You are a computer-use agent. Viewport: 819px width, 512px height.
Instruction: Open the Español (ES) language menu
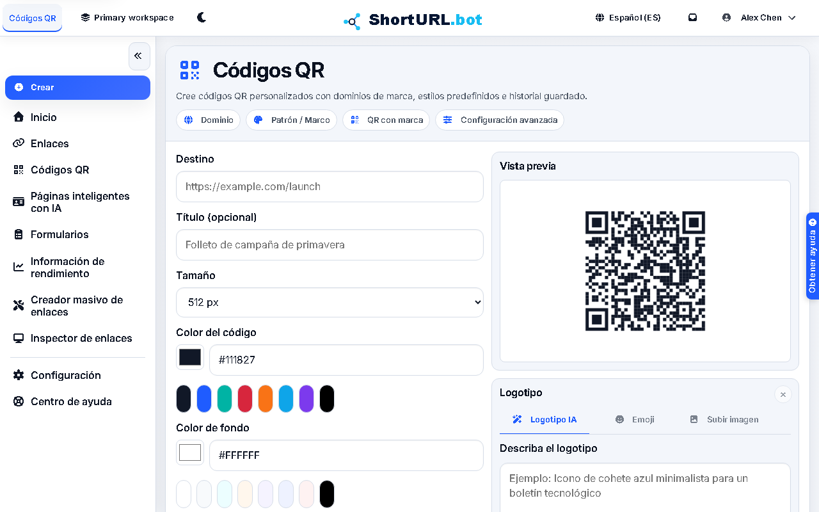(628, 17)
